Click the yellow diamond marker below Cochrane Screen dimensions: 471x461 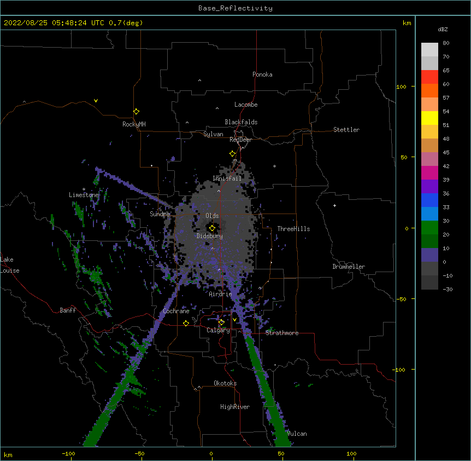[x=186, y=323]
